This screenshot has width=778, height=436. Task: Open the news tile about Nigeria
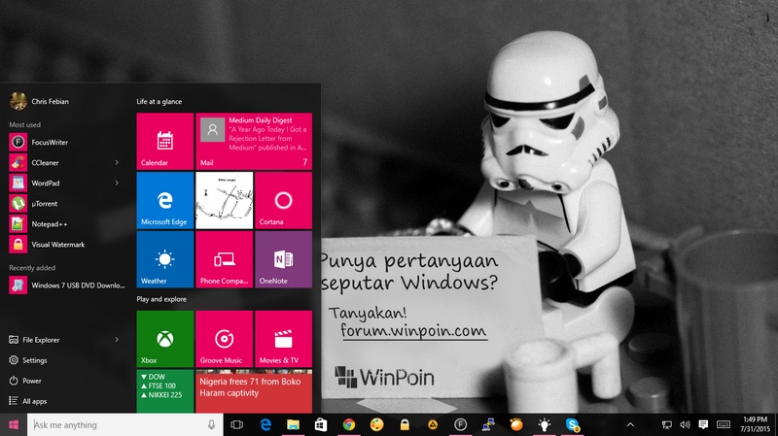click(x=254, y=391)
